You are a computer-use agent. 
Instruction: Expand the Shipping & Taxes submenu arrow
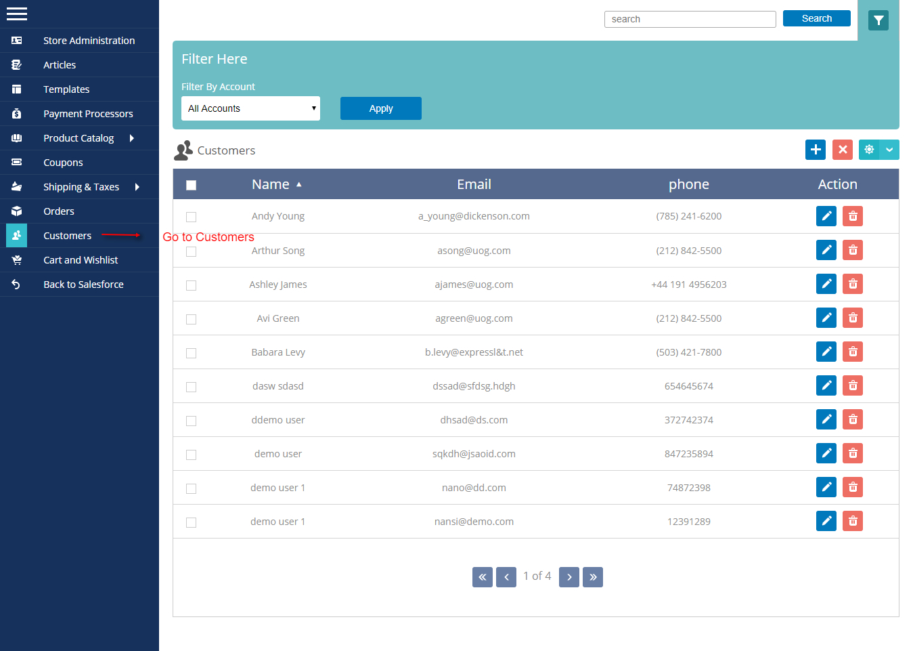tap(137, 187)
